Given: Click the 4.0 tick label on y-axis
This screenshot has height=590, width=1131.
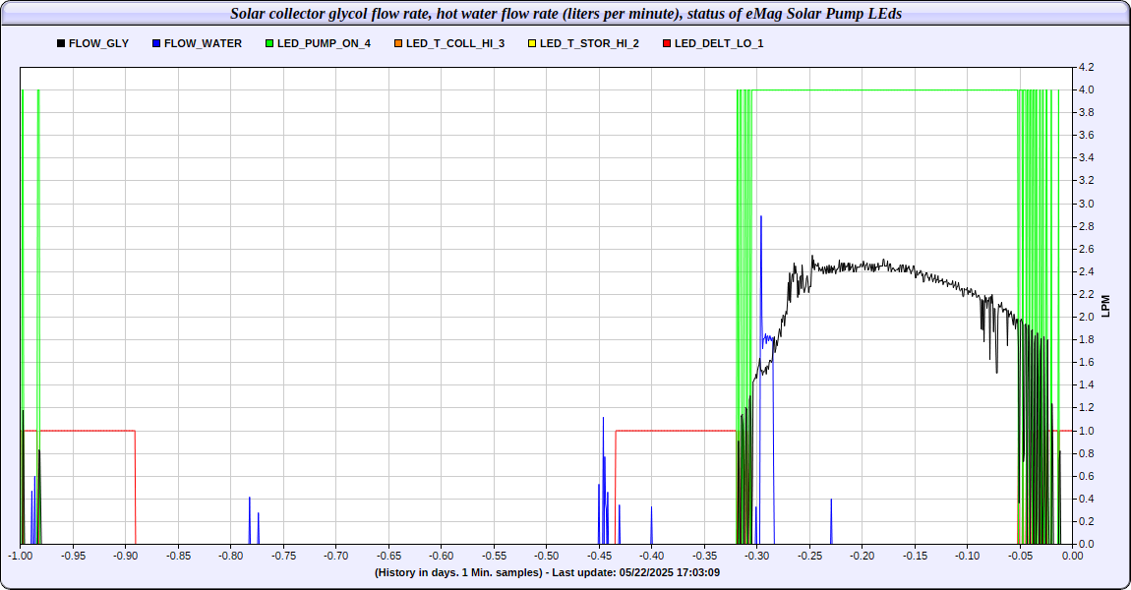Looking at the screenshot, I should (1086, 90).
